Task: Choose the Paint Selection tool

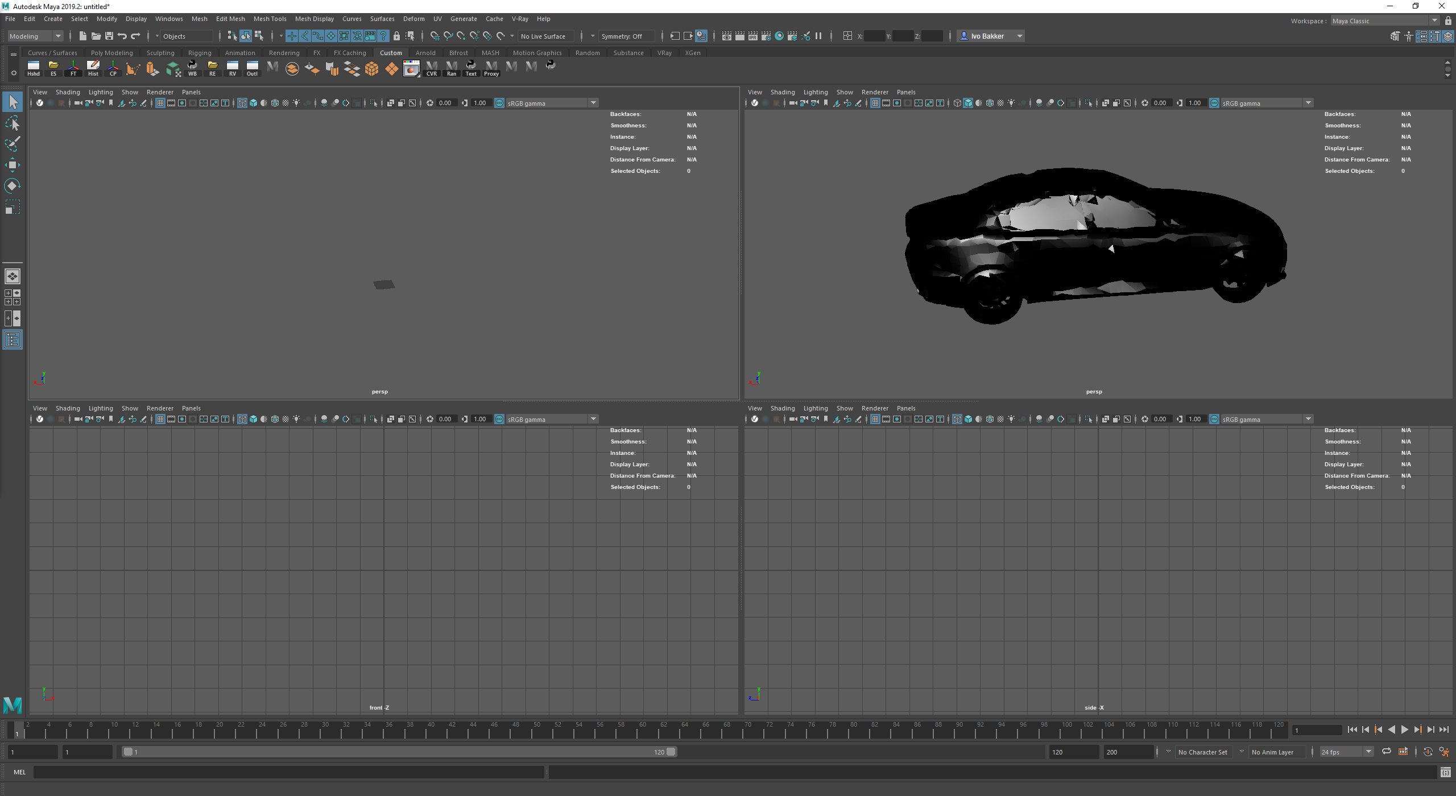Action: [x=13, y=144]
